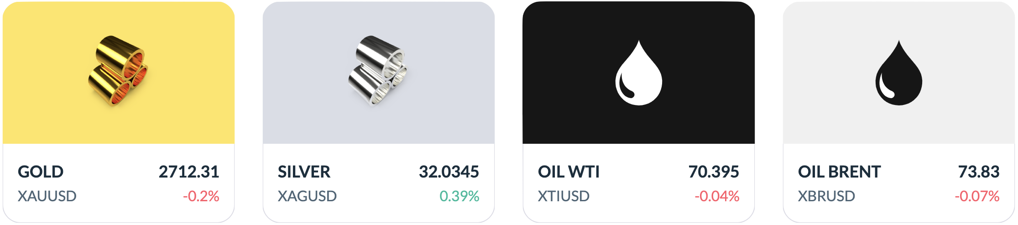Click WTI's -0.04% change value

pos(717,196)
